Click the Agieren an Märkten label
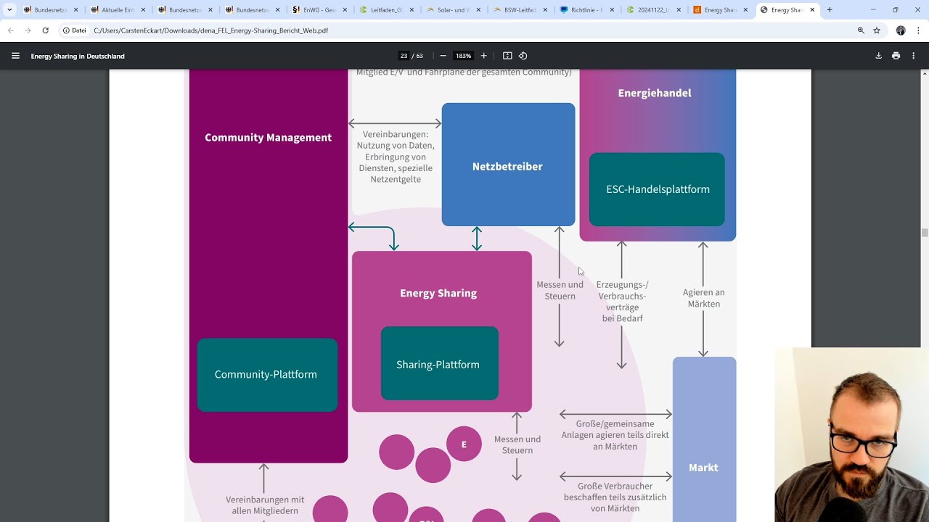The image size is (929, 522). 703,298
